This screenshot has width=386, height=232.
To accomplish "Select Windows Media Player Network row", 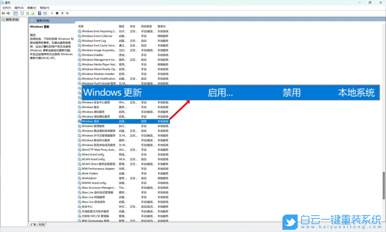I will tap(124, 64).
